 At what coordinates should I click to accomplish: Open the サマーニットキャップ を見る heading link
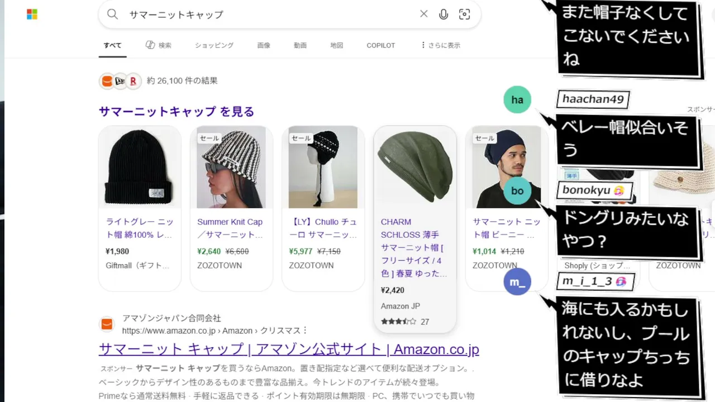tap(177, 112)
